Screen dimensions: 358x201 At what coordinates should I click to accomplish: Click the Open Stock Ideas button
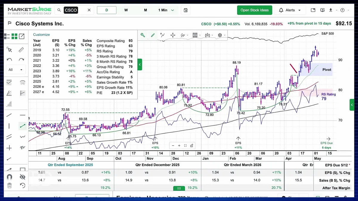254,10
